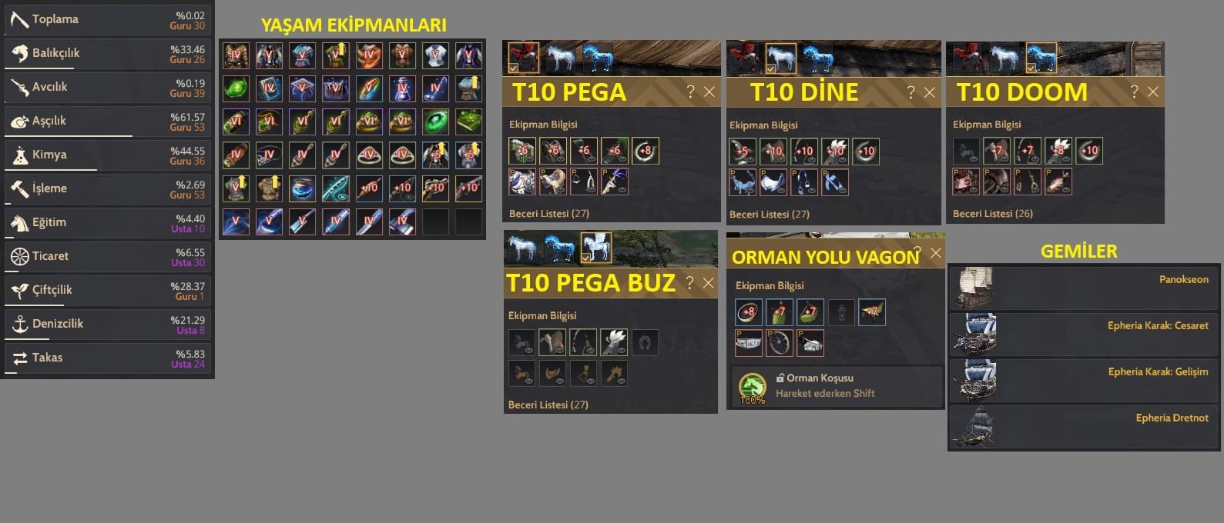Expand Beceri Listesi (27) under T10 PEGA

pos(549,213)
